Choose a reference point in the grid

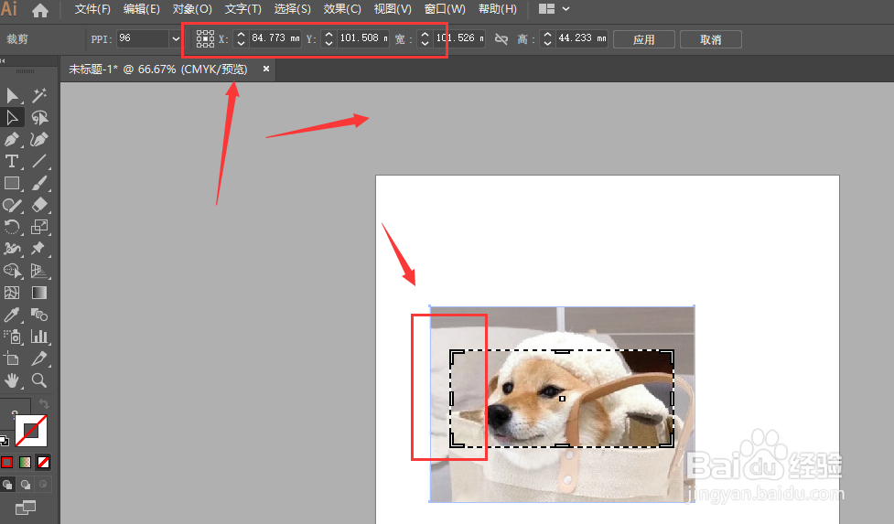[x=205, y=38]
